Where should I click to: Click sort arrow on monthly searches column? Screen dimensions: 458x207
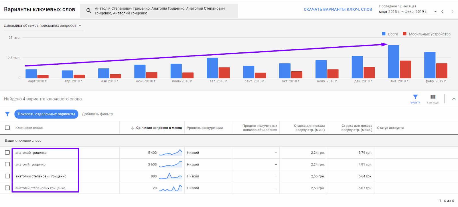tap(132, 128)
